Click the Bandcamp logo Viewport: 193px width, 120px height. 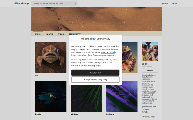[x=22, y=4]
